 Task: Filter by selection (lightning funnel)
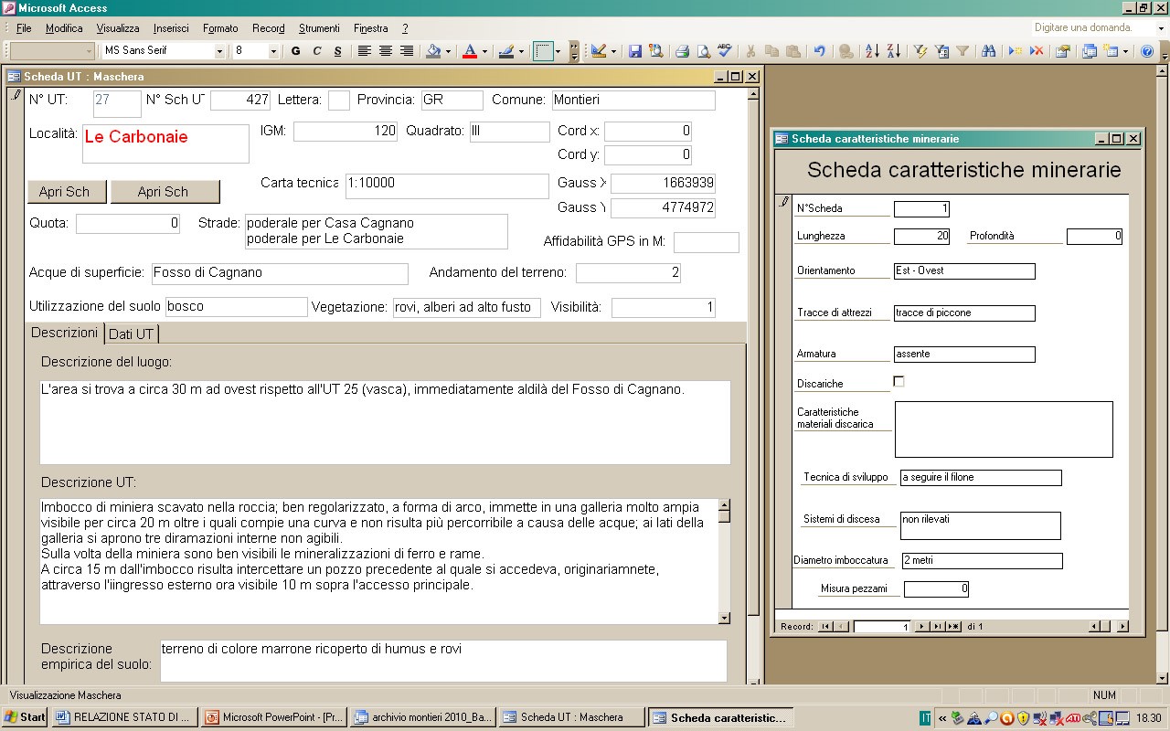pyautogui.click(x=920, y=51)
